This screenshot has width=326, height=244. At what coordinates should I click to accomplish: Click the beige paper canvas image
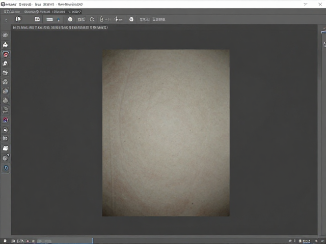coord(166,133)
